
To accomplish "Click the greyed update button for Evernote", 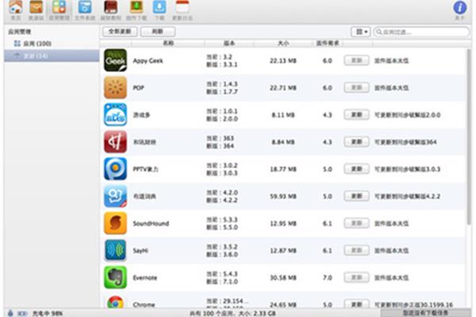I will [356, 277].
